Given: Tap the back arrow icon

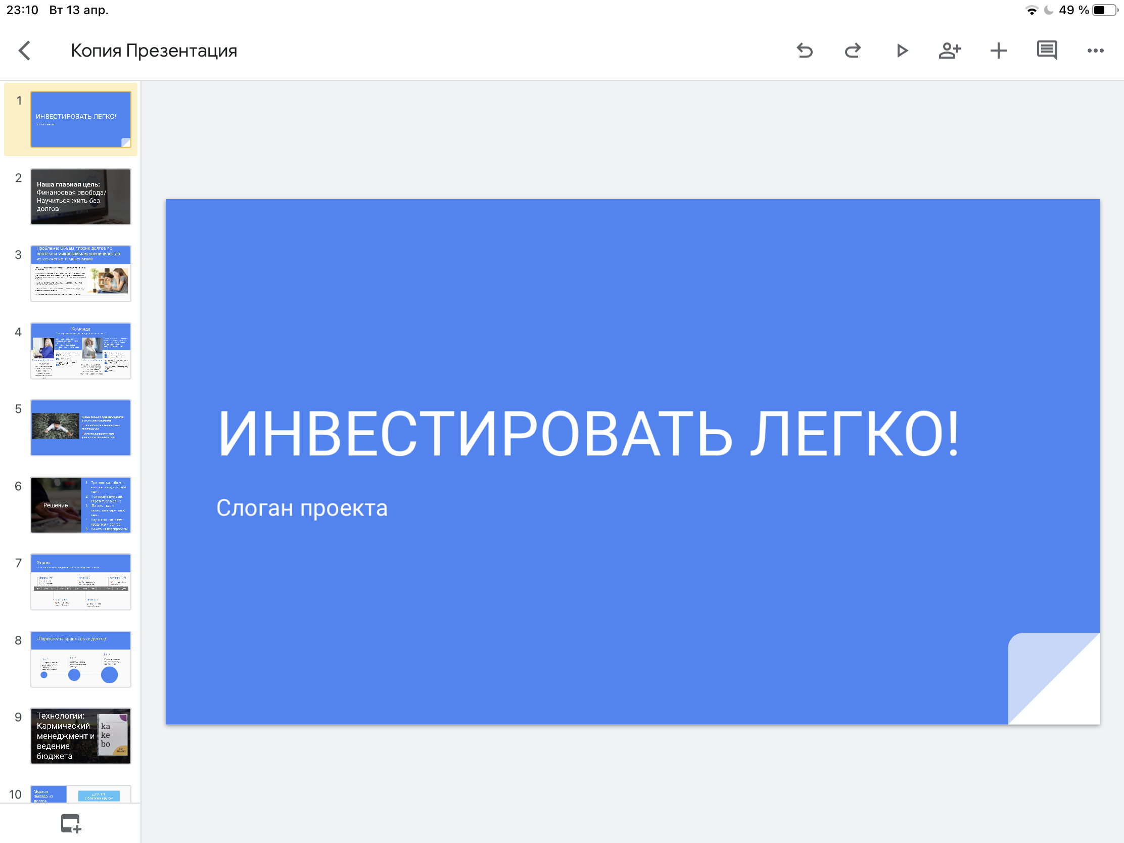Looking at the screenshot, I should point(24,51).
